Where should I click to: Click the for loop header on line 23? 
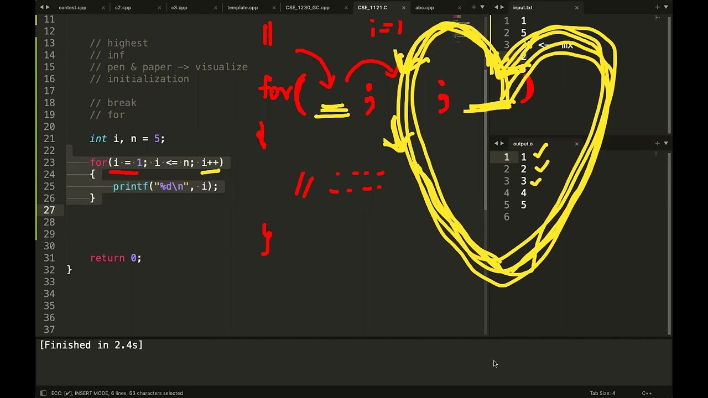tap(157, 162)
